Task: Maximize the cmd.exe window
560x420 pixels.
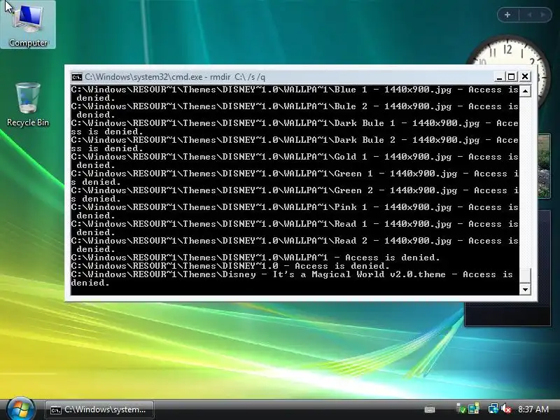Action: pyautogui.click(x=512, y=77)
